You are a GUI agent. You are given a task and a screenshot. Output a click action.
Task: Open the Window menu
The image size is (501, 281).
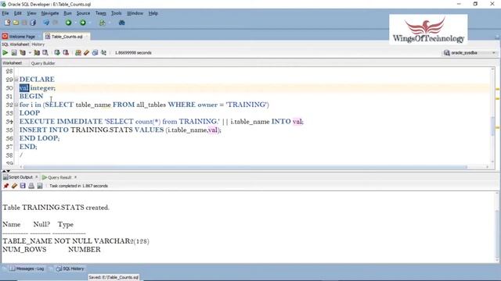[135, 13]
